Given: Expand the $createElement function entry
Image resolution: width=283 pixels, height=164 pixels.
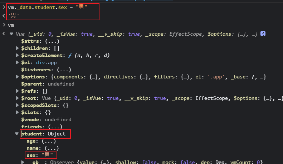Looking at the screenshot, I should coord(18,55).
